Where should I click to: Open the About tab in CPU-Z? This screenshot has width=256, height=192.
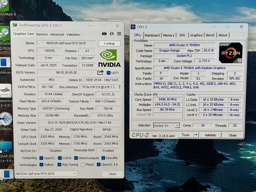coord(223,35)
